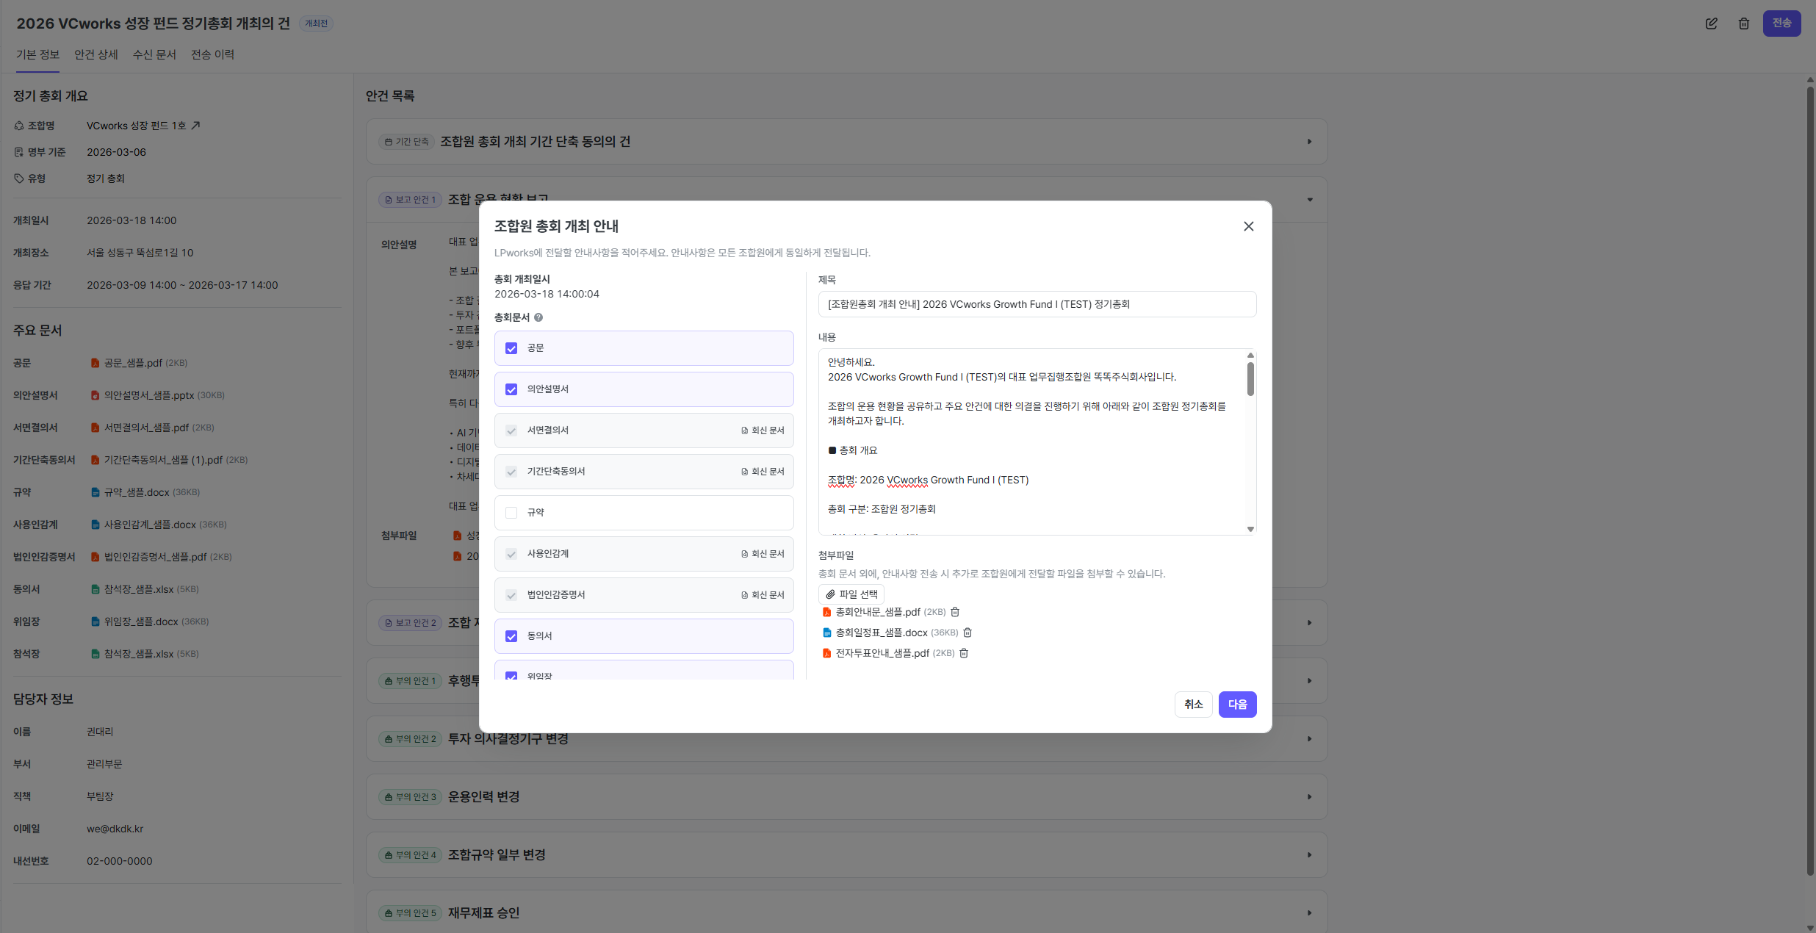
Task: Delete 총회안내문_샘플.pdf attachment with trash icon
Action: (955, 612)
